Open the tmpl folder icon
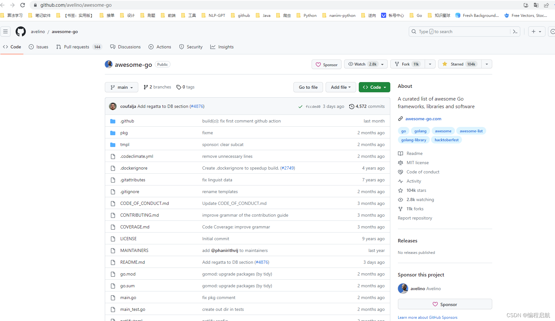This screenshot has height=321, width=555. click(113, 144)
